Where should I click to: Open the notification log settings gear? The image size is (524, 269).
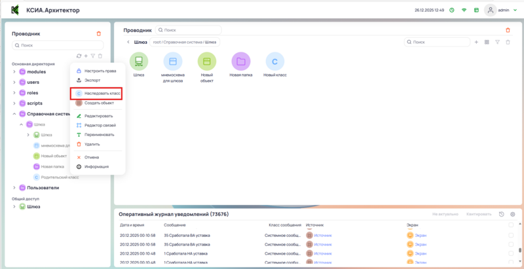point(513,214)
